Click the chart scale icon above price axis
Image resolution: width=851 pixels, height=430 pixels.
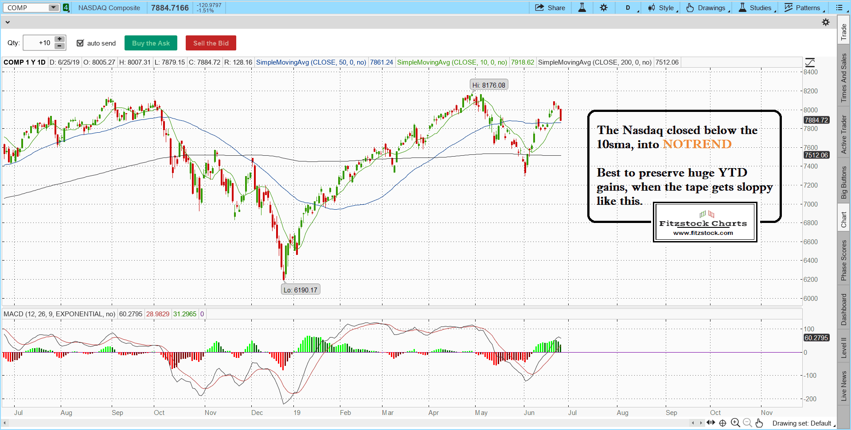pos(810,62)
